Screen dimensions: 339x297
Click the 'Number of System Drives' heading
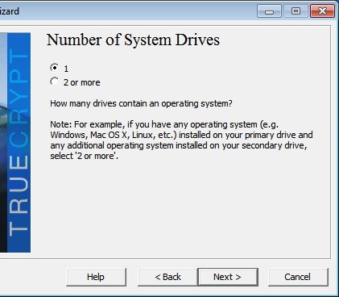133,40
